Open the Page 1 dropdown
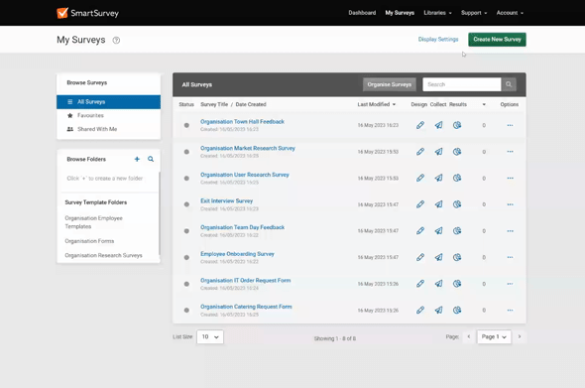 point(494,336)
